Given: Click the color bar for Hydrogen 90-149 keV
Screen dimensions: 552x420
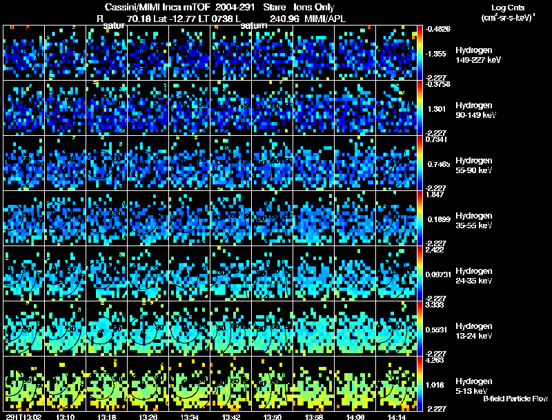Looking at the screenshot, I should point(420,108).
